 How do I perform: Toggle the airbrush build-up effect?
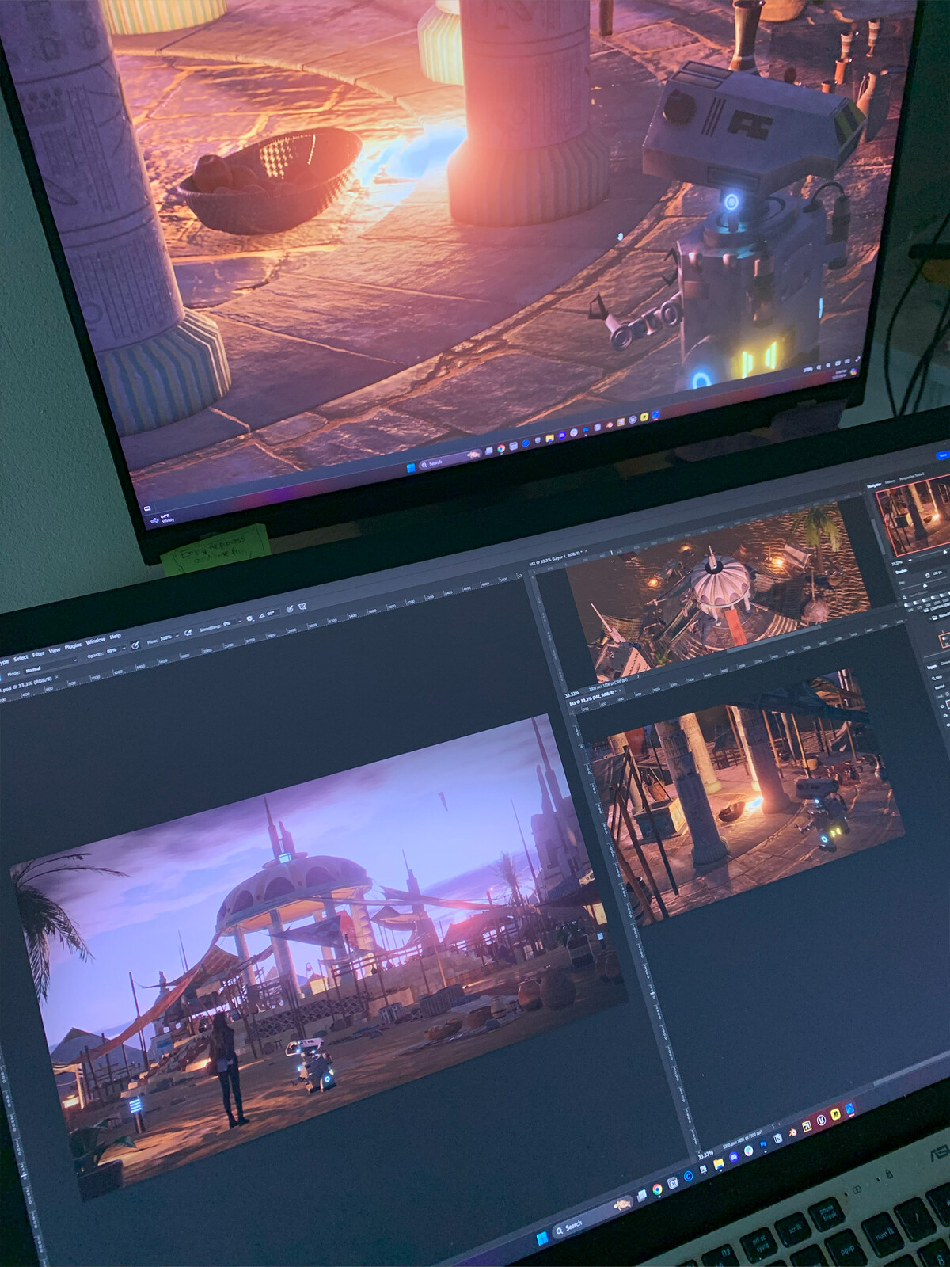click(189, 633)
